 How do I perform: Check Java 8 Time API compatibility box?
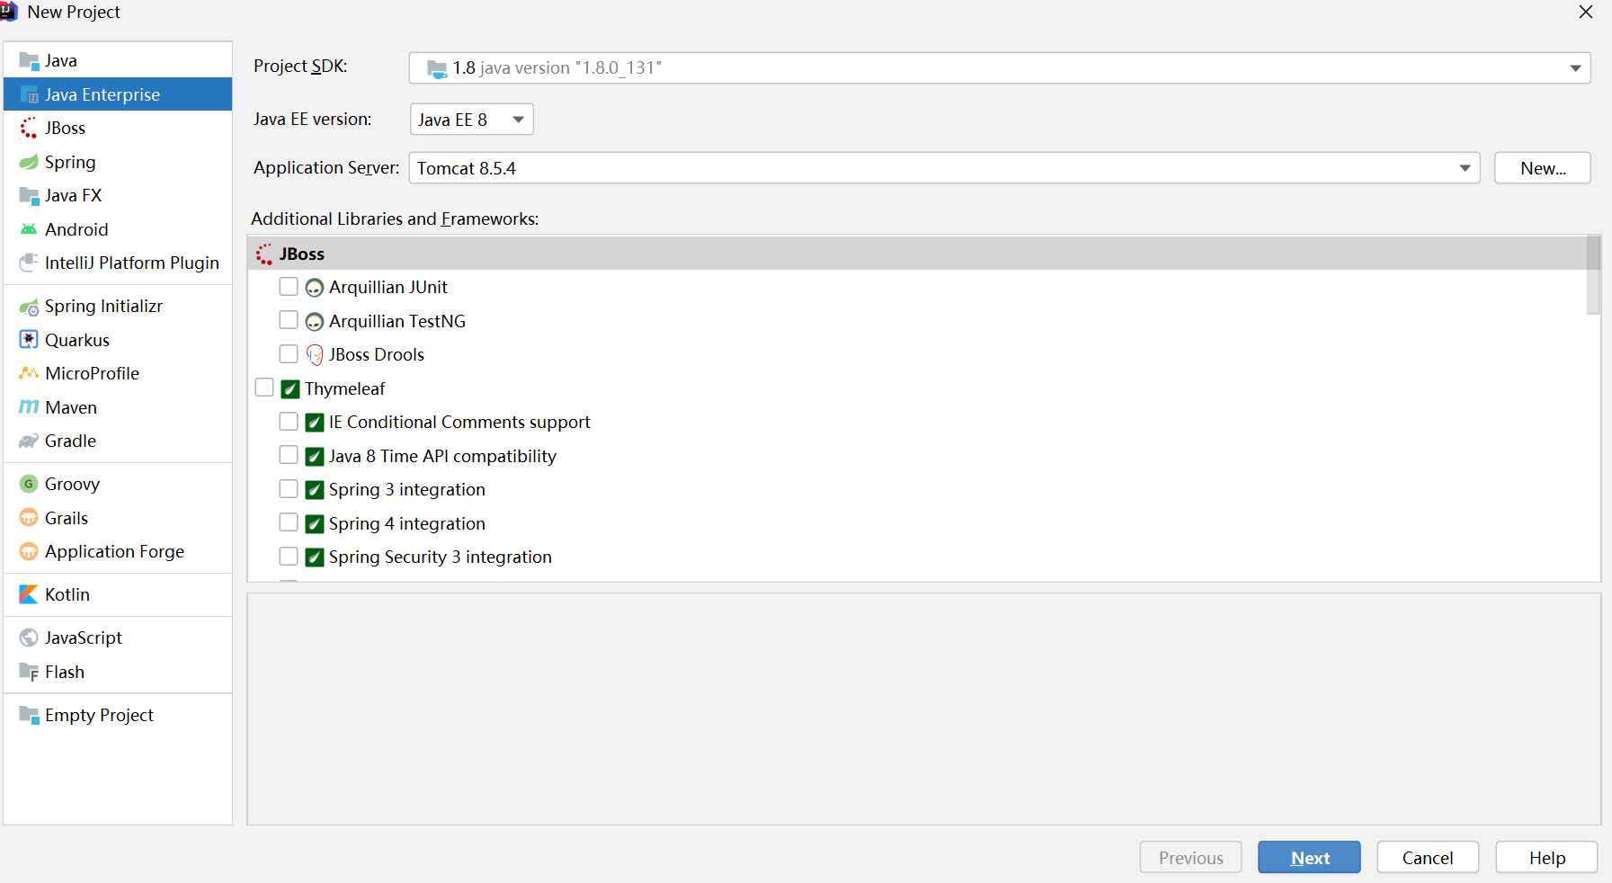coord(289,455)
